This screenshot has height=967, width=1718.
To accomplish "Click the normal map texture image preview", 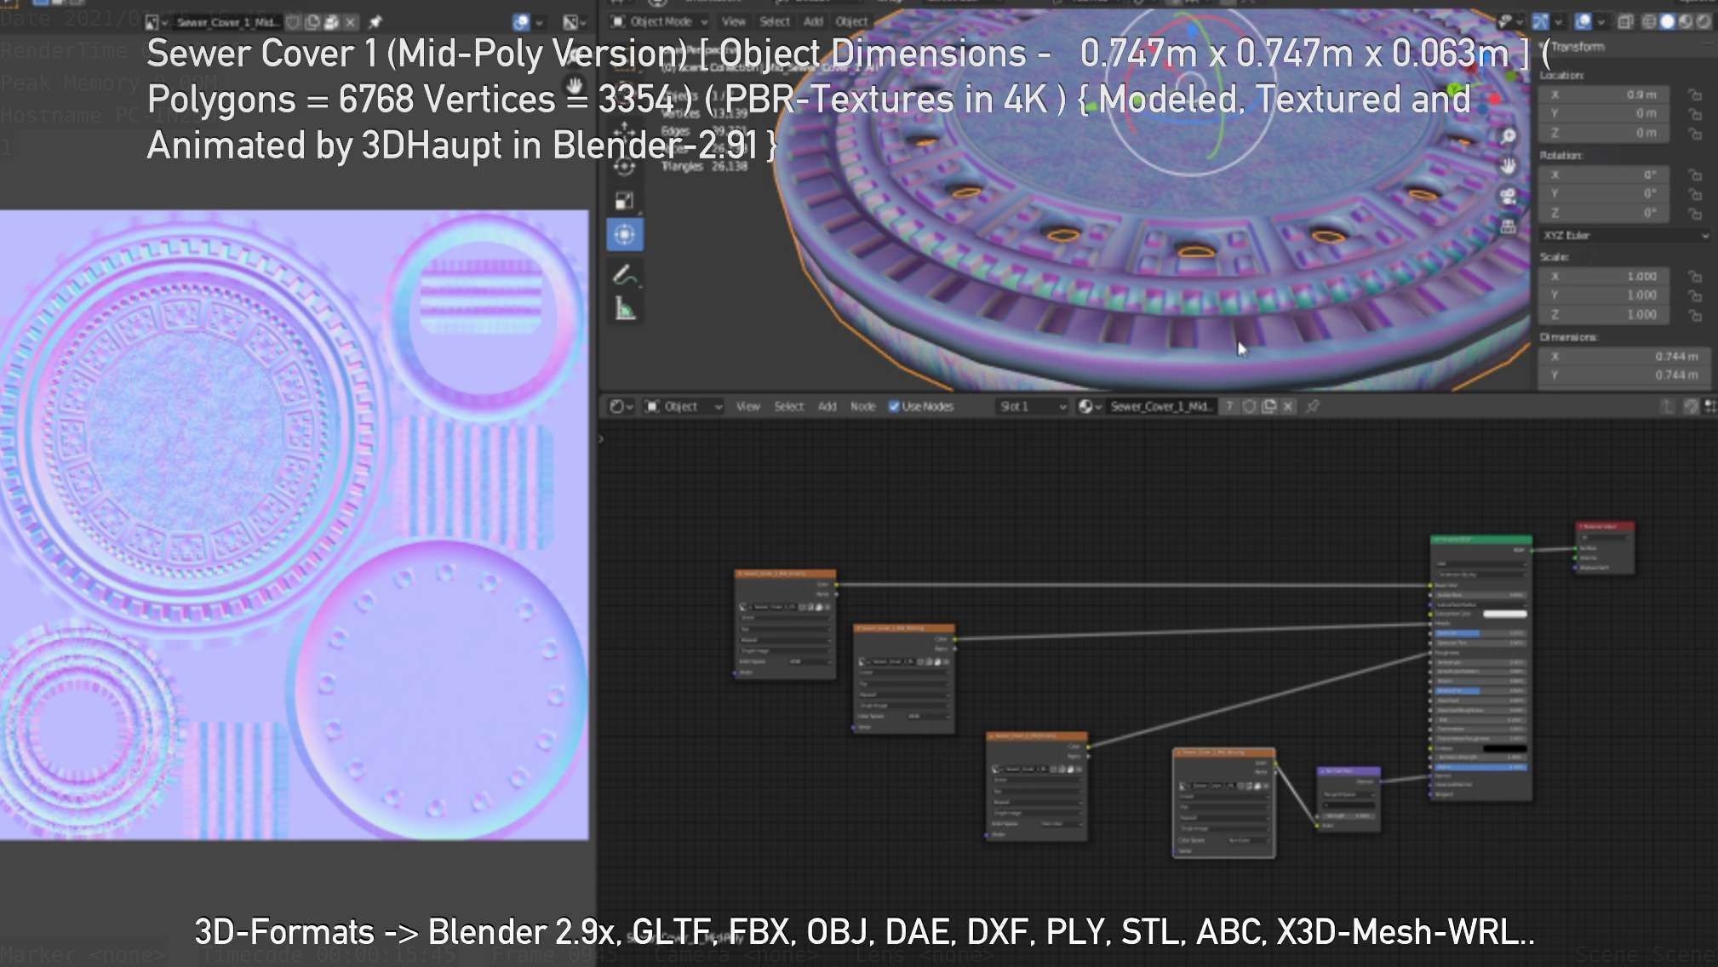I will pos(294,525).
